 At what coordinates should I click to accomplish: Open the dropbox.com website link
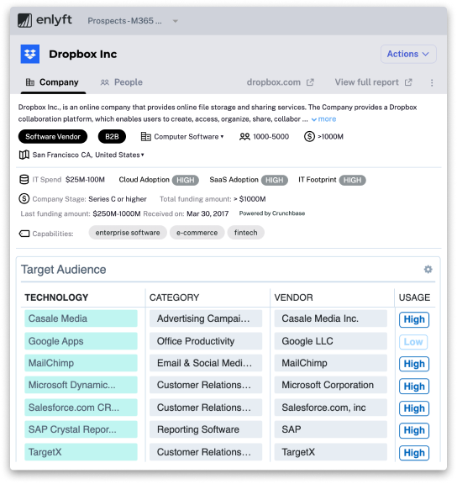[x=273, y=82]
